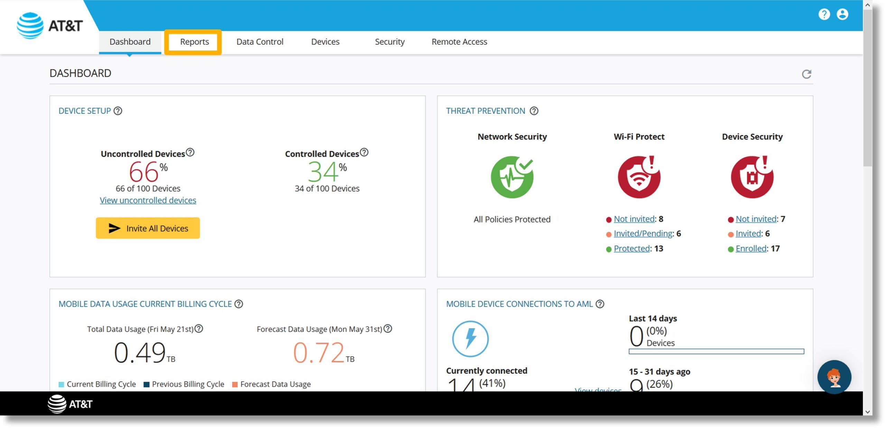Open help for Uncontrolled Devices
This screenshot has width=885, height=428.
click(190, 152)
